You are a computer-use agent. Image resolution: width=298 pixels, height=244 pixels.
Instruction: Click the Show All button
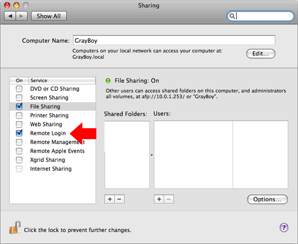49,16
